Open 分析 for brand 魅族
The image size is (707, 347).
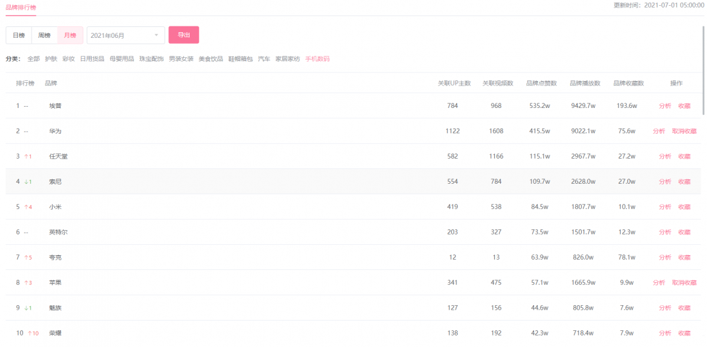point(665,308)
